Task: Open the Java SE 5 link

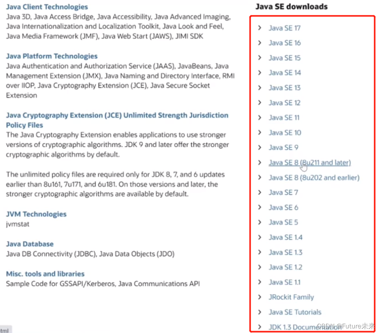Action: point(283,222)
